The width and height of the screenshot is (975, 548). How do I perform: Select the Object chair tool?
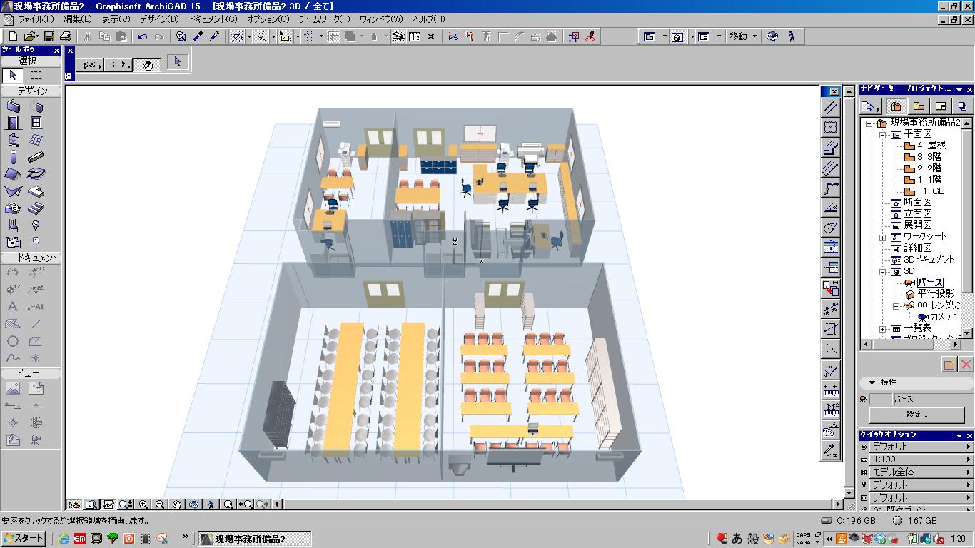tap(13, 225)
